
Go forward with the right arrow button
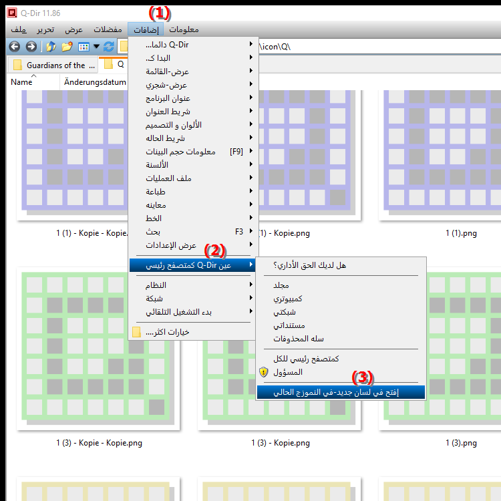tap(31, 47)
